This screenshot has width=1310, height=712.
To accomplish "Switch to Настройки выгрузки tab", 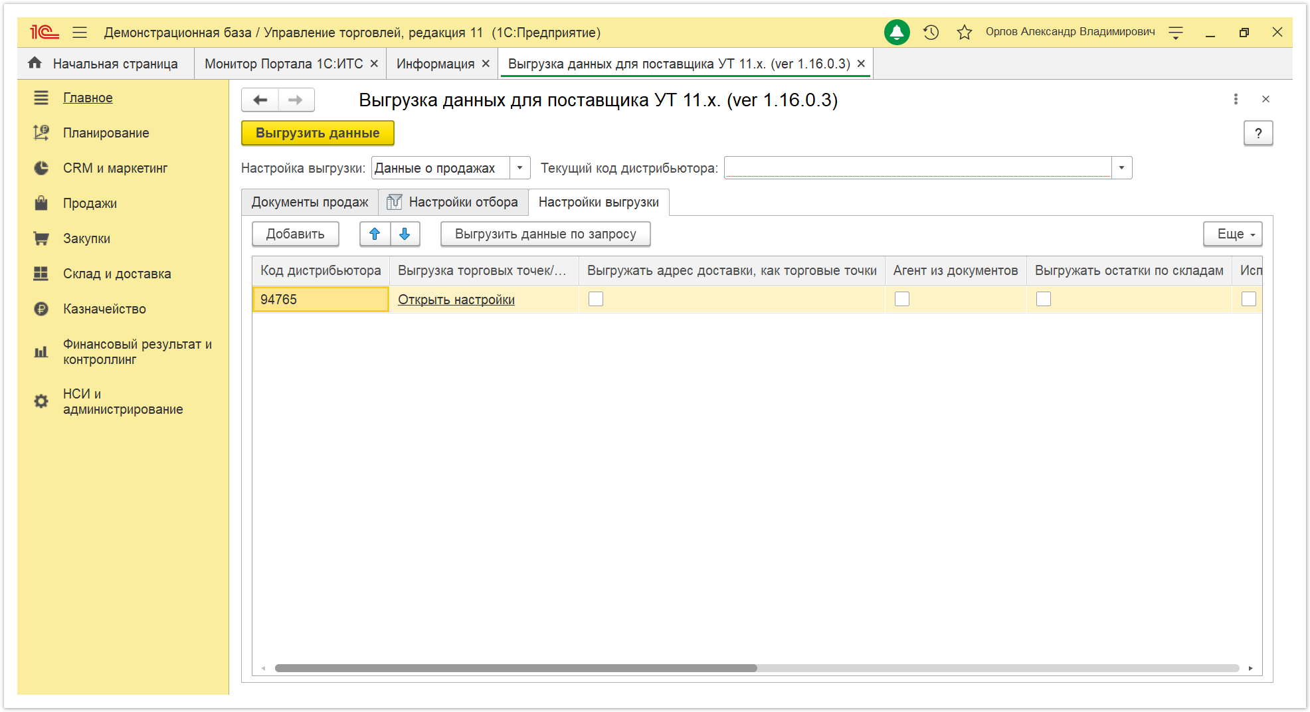I will 599,202.
